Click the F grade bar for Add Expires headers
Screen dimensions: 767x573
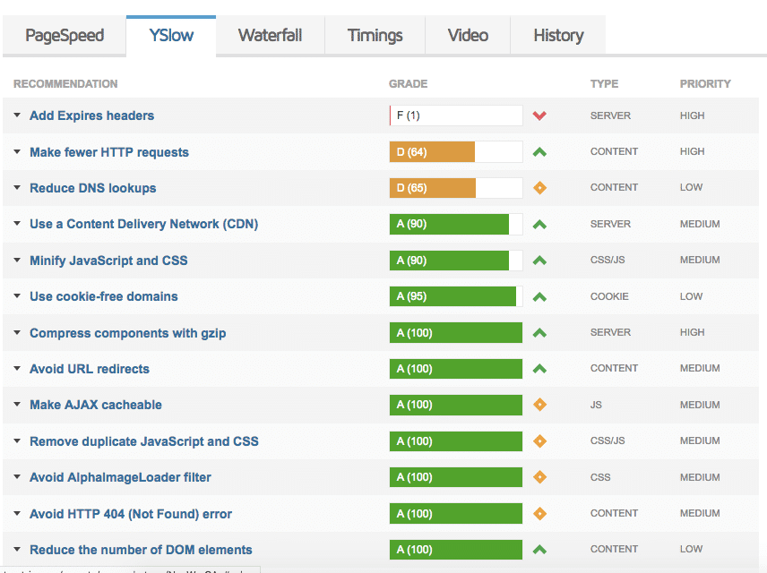click(x=455, y=115)
